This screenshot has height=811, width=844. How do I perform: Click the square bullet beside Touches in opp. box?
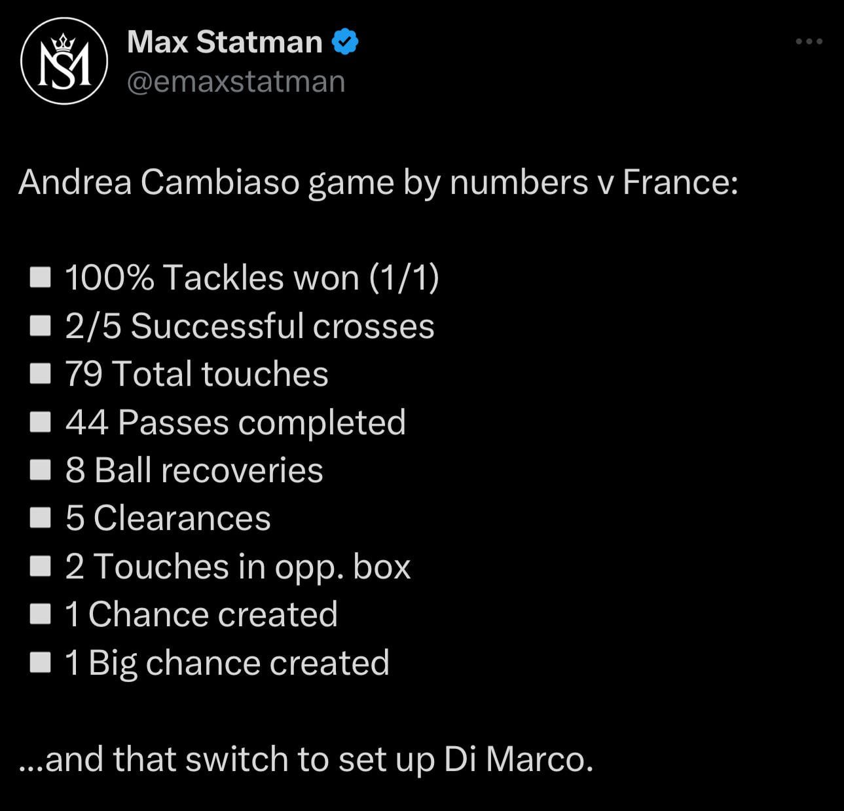click(41, 566)
